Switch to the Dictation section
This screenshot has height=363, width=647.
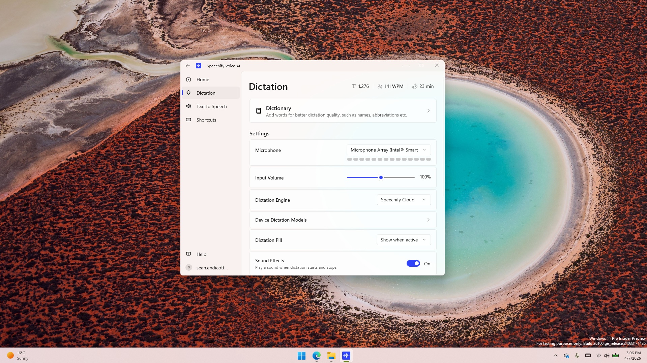206,93
